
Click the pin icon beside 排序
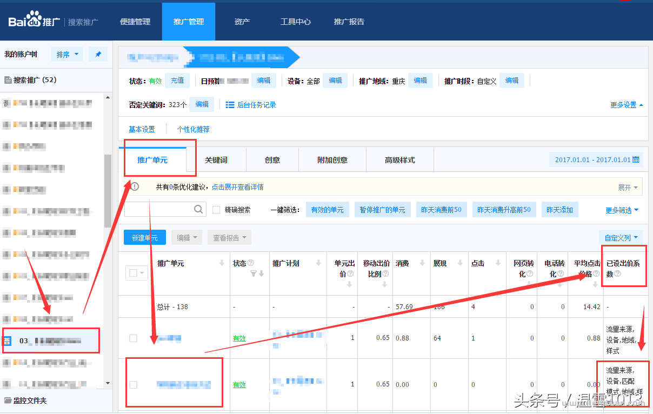[98, 54]
